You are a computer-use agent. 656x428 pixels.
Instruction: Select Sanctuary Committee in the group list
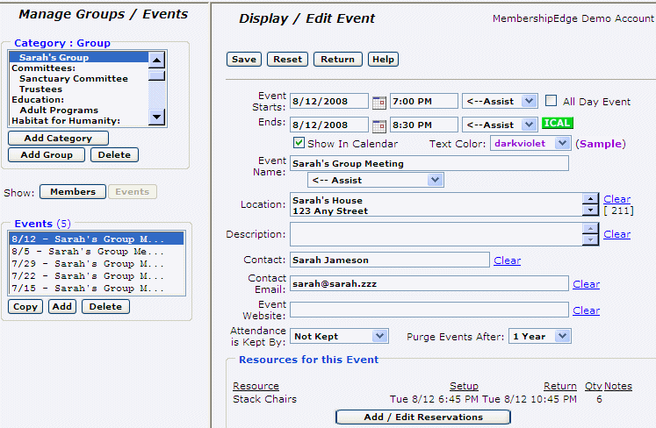click(x=74, y=79)
